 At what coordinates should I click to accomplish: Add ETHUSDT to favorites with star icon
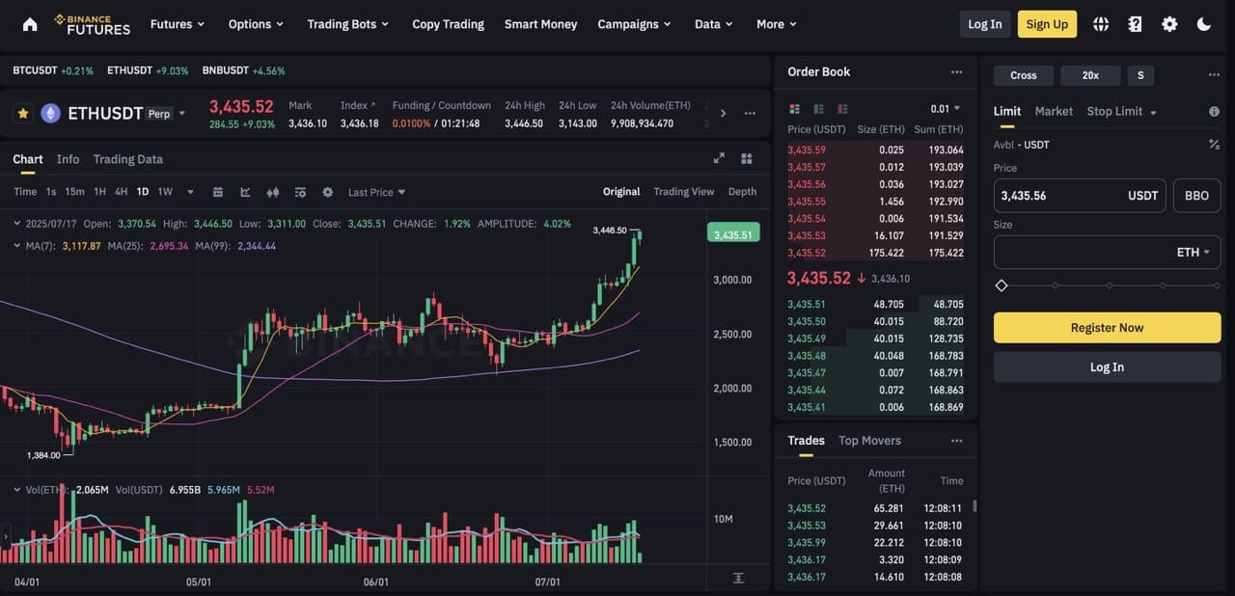tap(24, 113)
